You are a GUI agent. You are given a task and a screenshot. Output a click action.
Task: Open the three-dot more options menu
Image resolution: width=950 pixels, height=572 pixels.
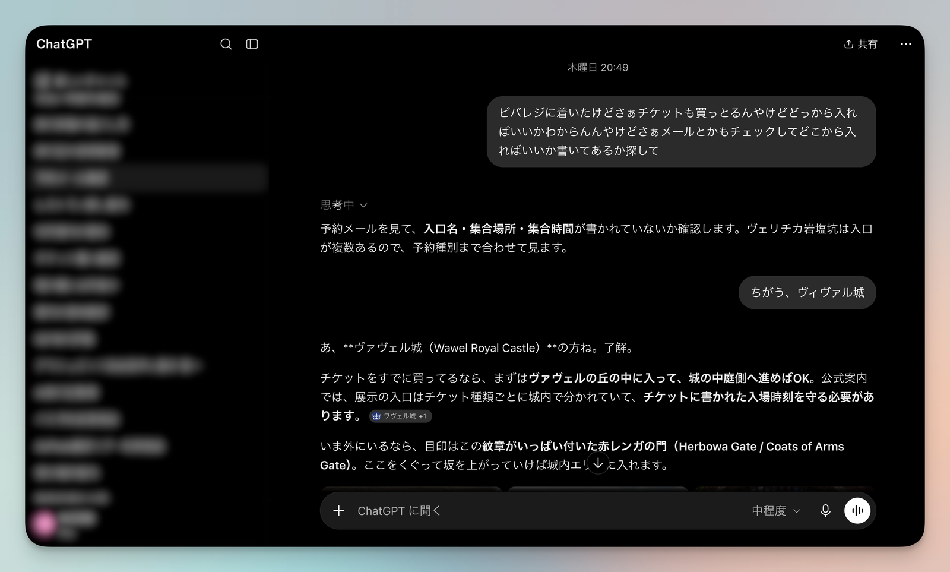(905, 44)
